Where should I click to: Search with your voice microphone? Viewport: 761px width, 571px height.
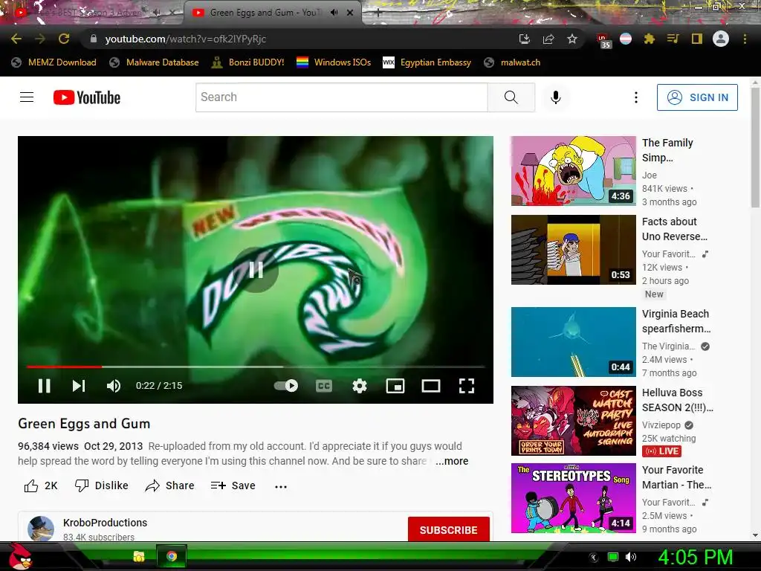click(x=556, y=97)
